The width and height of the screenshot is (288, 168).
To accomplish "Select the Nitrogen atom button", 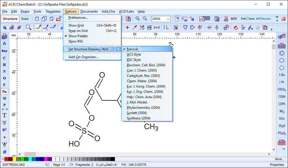I will point(4,71).
